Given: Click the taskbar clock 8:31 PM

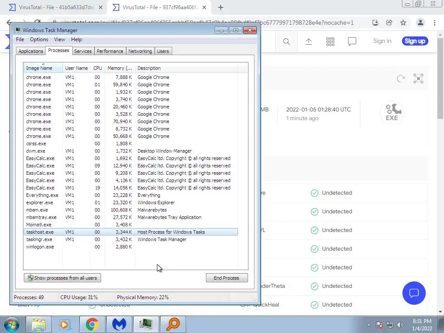Looking at the screenshot, I should point(422,325).
